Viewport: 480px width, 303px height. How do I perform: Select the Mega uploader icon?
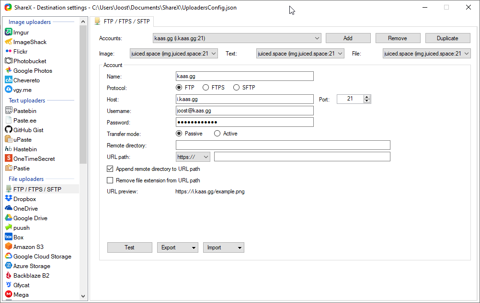pos(9,295)
